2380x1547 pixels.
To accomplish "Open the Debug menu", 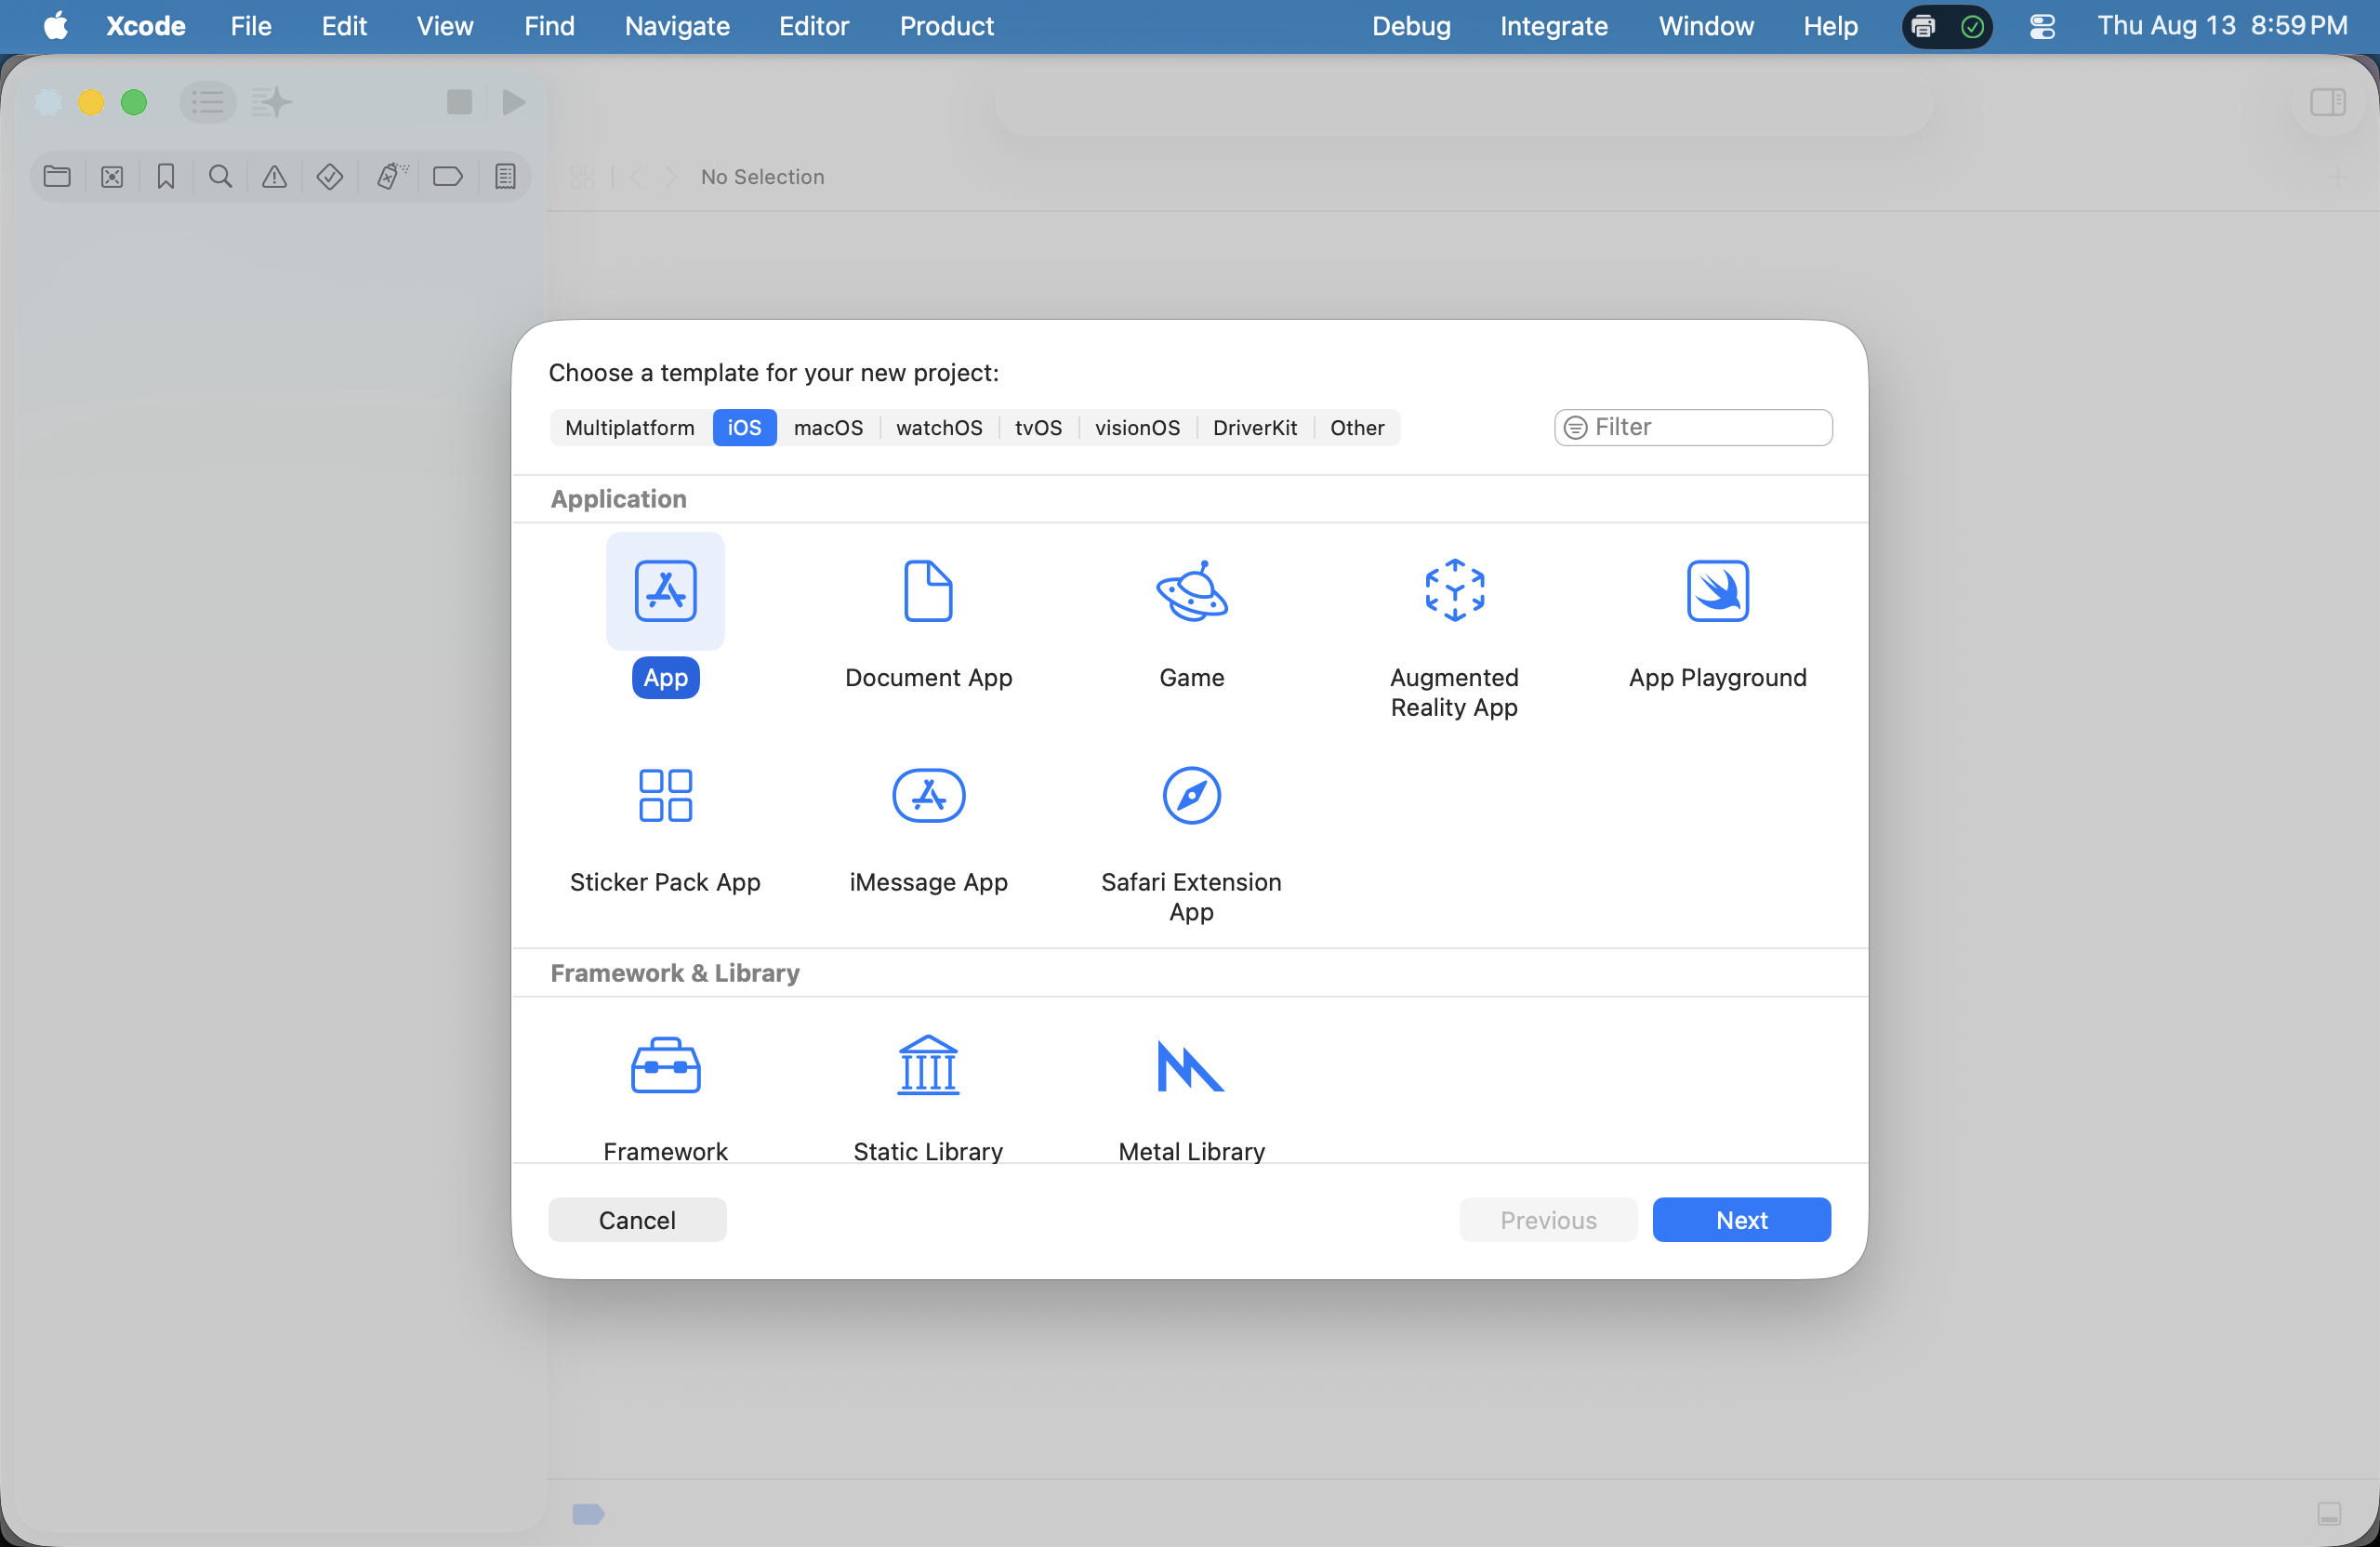I will (1411, 26).
